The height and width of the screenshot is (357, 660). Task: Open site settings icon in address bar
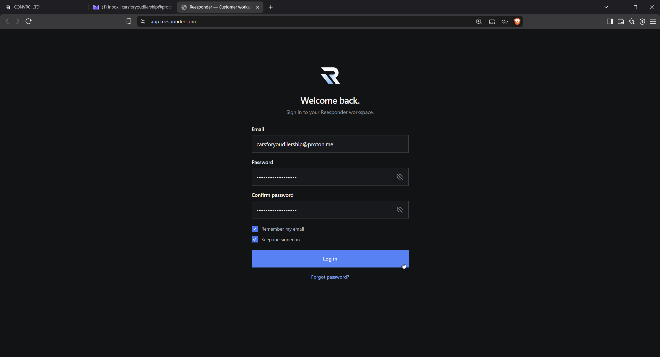point(143,21)
